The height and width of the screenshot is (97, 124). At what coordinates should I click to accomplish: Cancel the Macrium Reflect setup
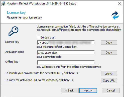tap(111, 90)
